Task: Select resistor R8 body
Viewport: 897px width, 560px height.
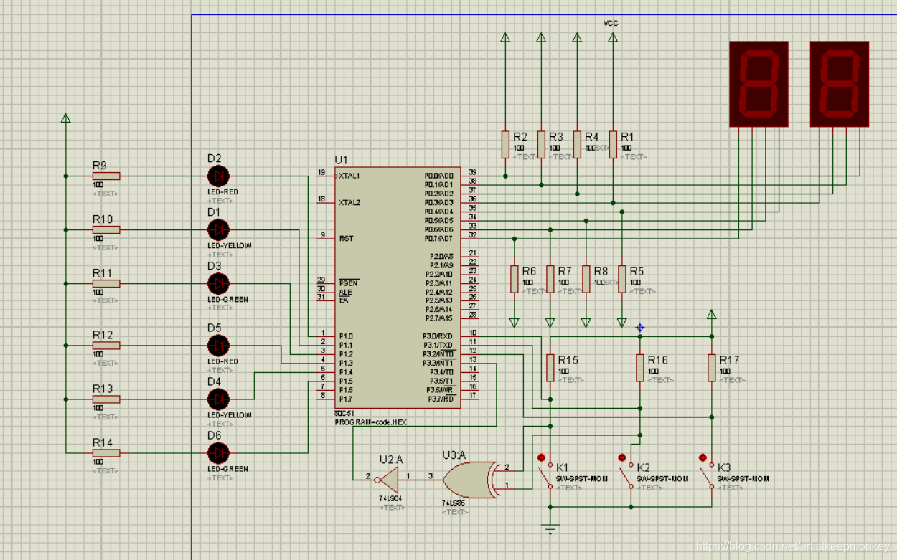Action: tap(586, 279)
